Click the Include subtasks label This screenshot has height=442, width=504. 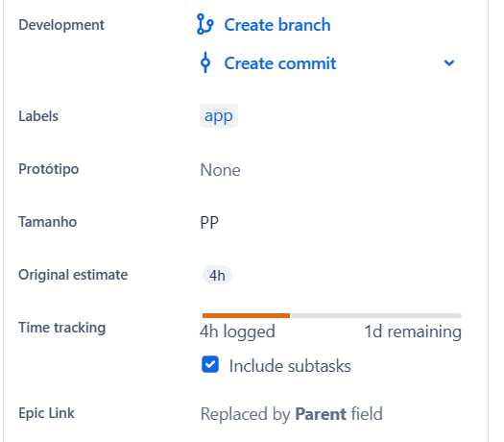pos(290,366)
